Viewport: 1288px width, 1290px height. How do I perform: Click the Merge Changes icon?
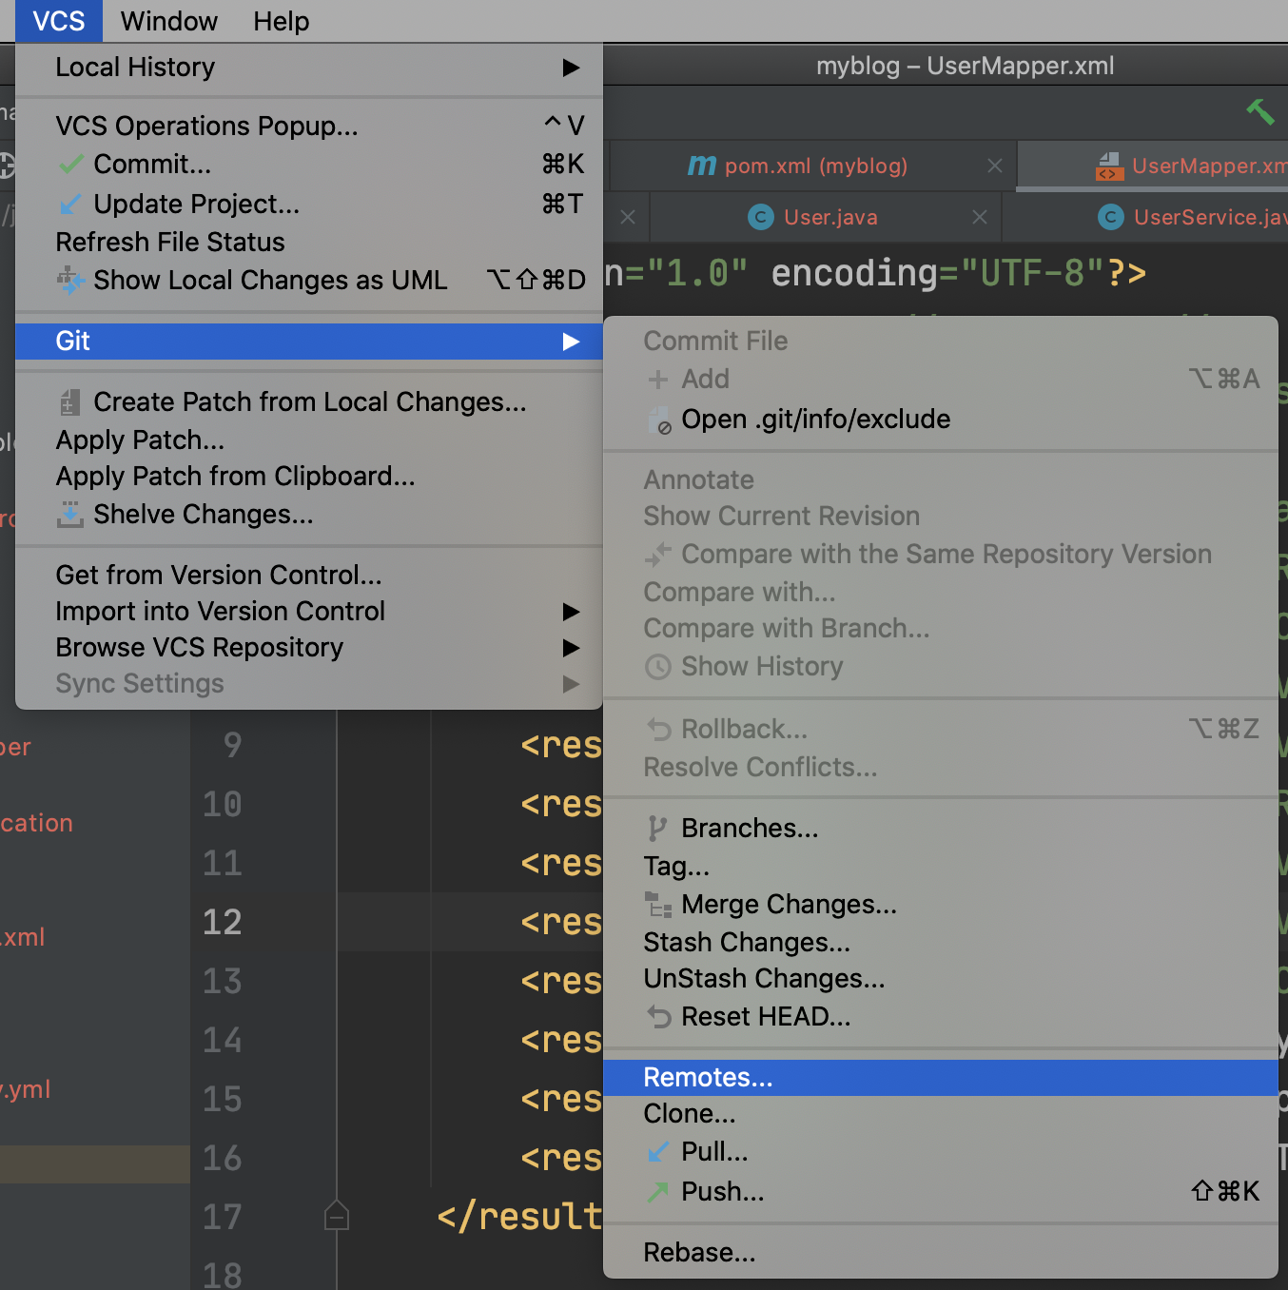point(658,905)
